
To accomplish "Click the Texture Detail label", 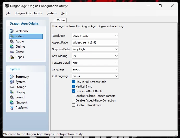I will [61, 63].
